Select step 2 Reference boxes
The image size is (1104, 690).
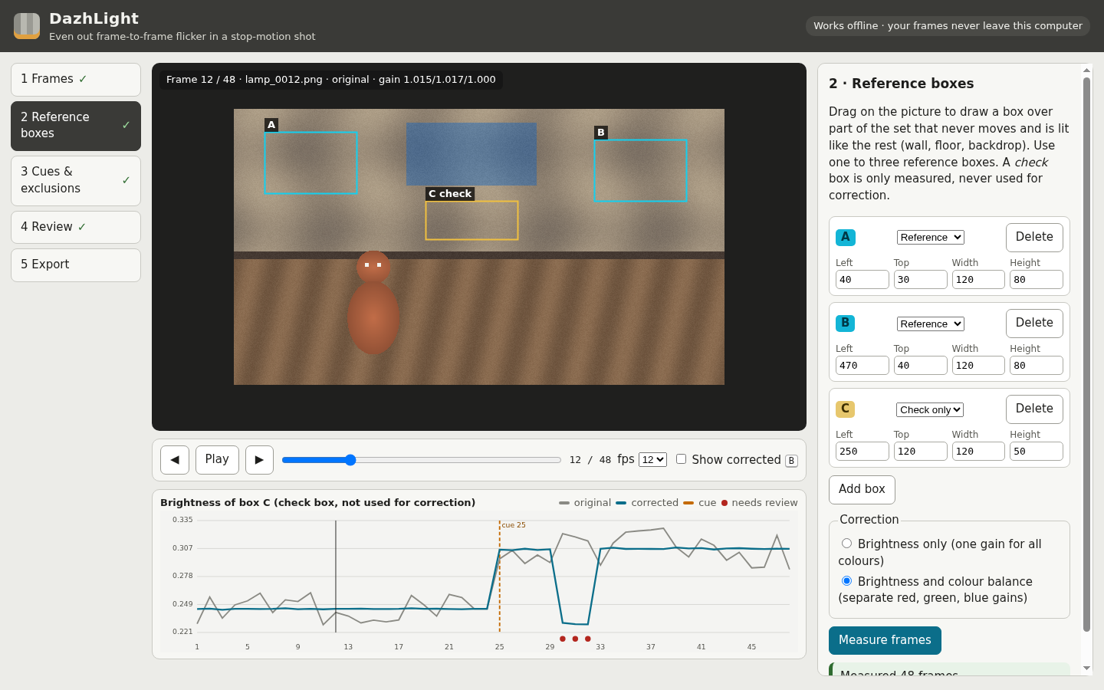pyautogui.click(x=76, y=126)
